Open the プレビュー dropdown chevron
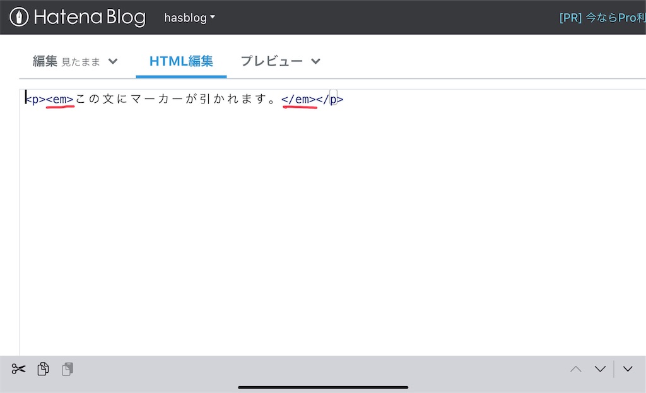The height and width of the screenshot is (393, 646). point(315,61)
